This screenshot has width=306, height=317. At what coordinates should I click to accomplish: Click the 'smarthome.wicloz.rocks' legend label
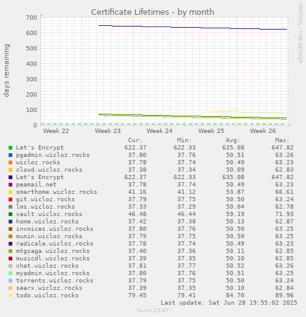click(x=57, y=192)
